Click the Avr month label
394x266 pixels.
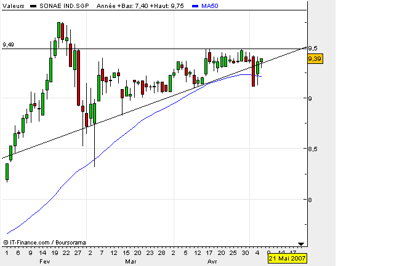[x=212, y=262]
